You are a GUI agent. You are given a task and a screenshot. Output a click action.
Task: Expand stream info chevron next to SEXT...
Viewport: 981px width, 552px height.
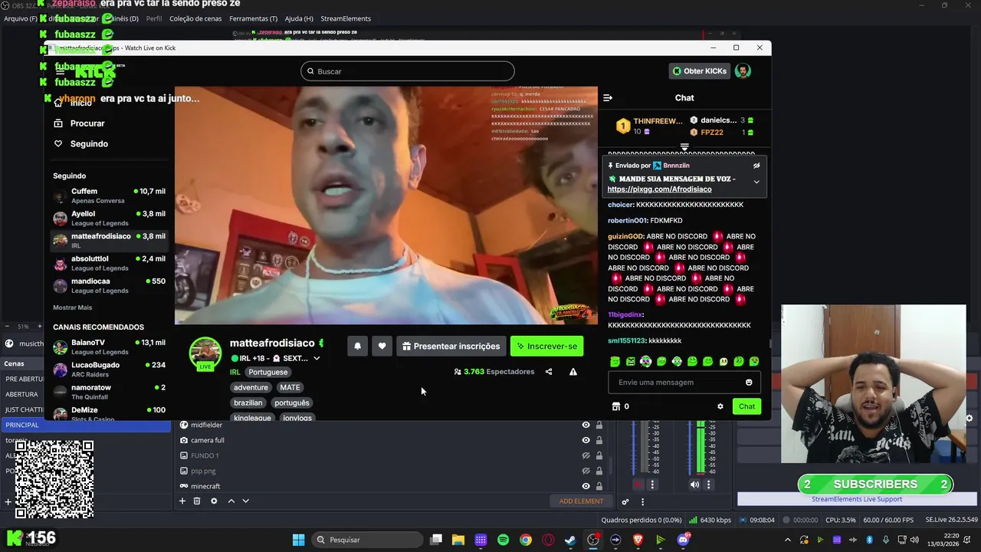click(x=317, y=358)
